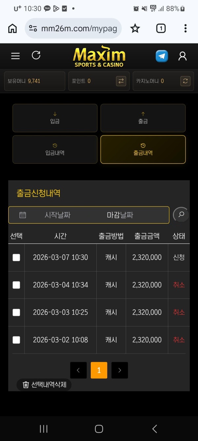This screenshot has width=198, height=441.
Task: Select page 1 in pagination
Action: [x=99, y=370]
